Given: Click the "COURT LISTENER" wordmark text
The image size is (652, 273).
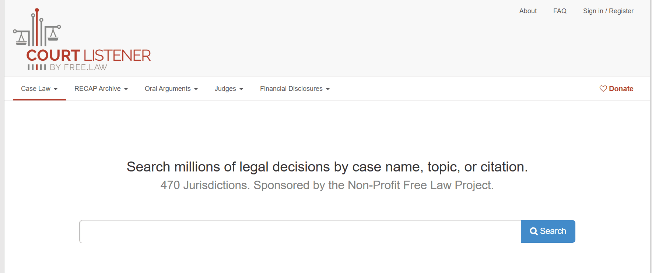Looking at the screenshot, I should click(89, 56).
